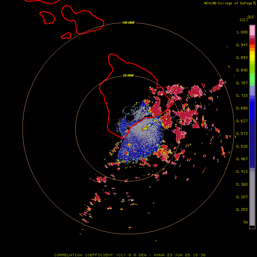Click the TH threshold label
The width and height of the screenshot is (257, 257).
(245, 222)
